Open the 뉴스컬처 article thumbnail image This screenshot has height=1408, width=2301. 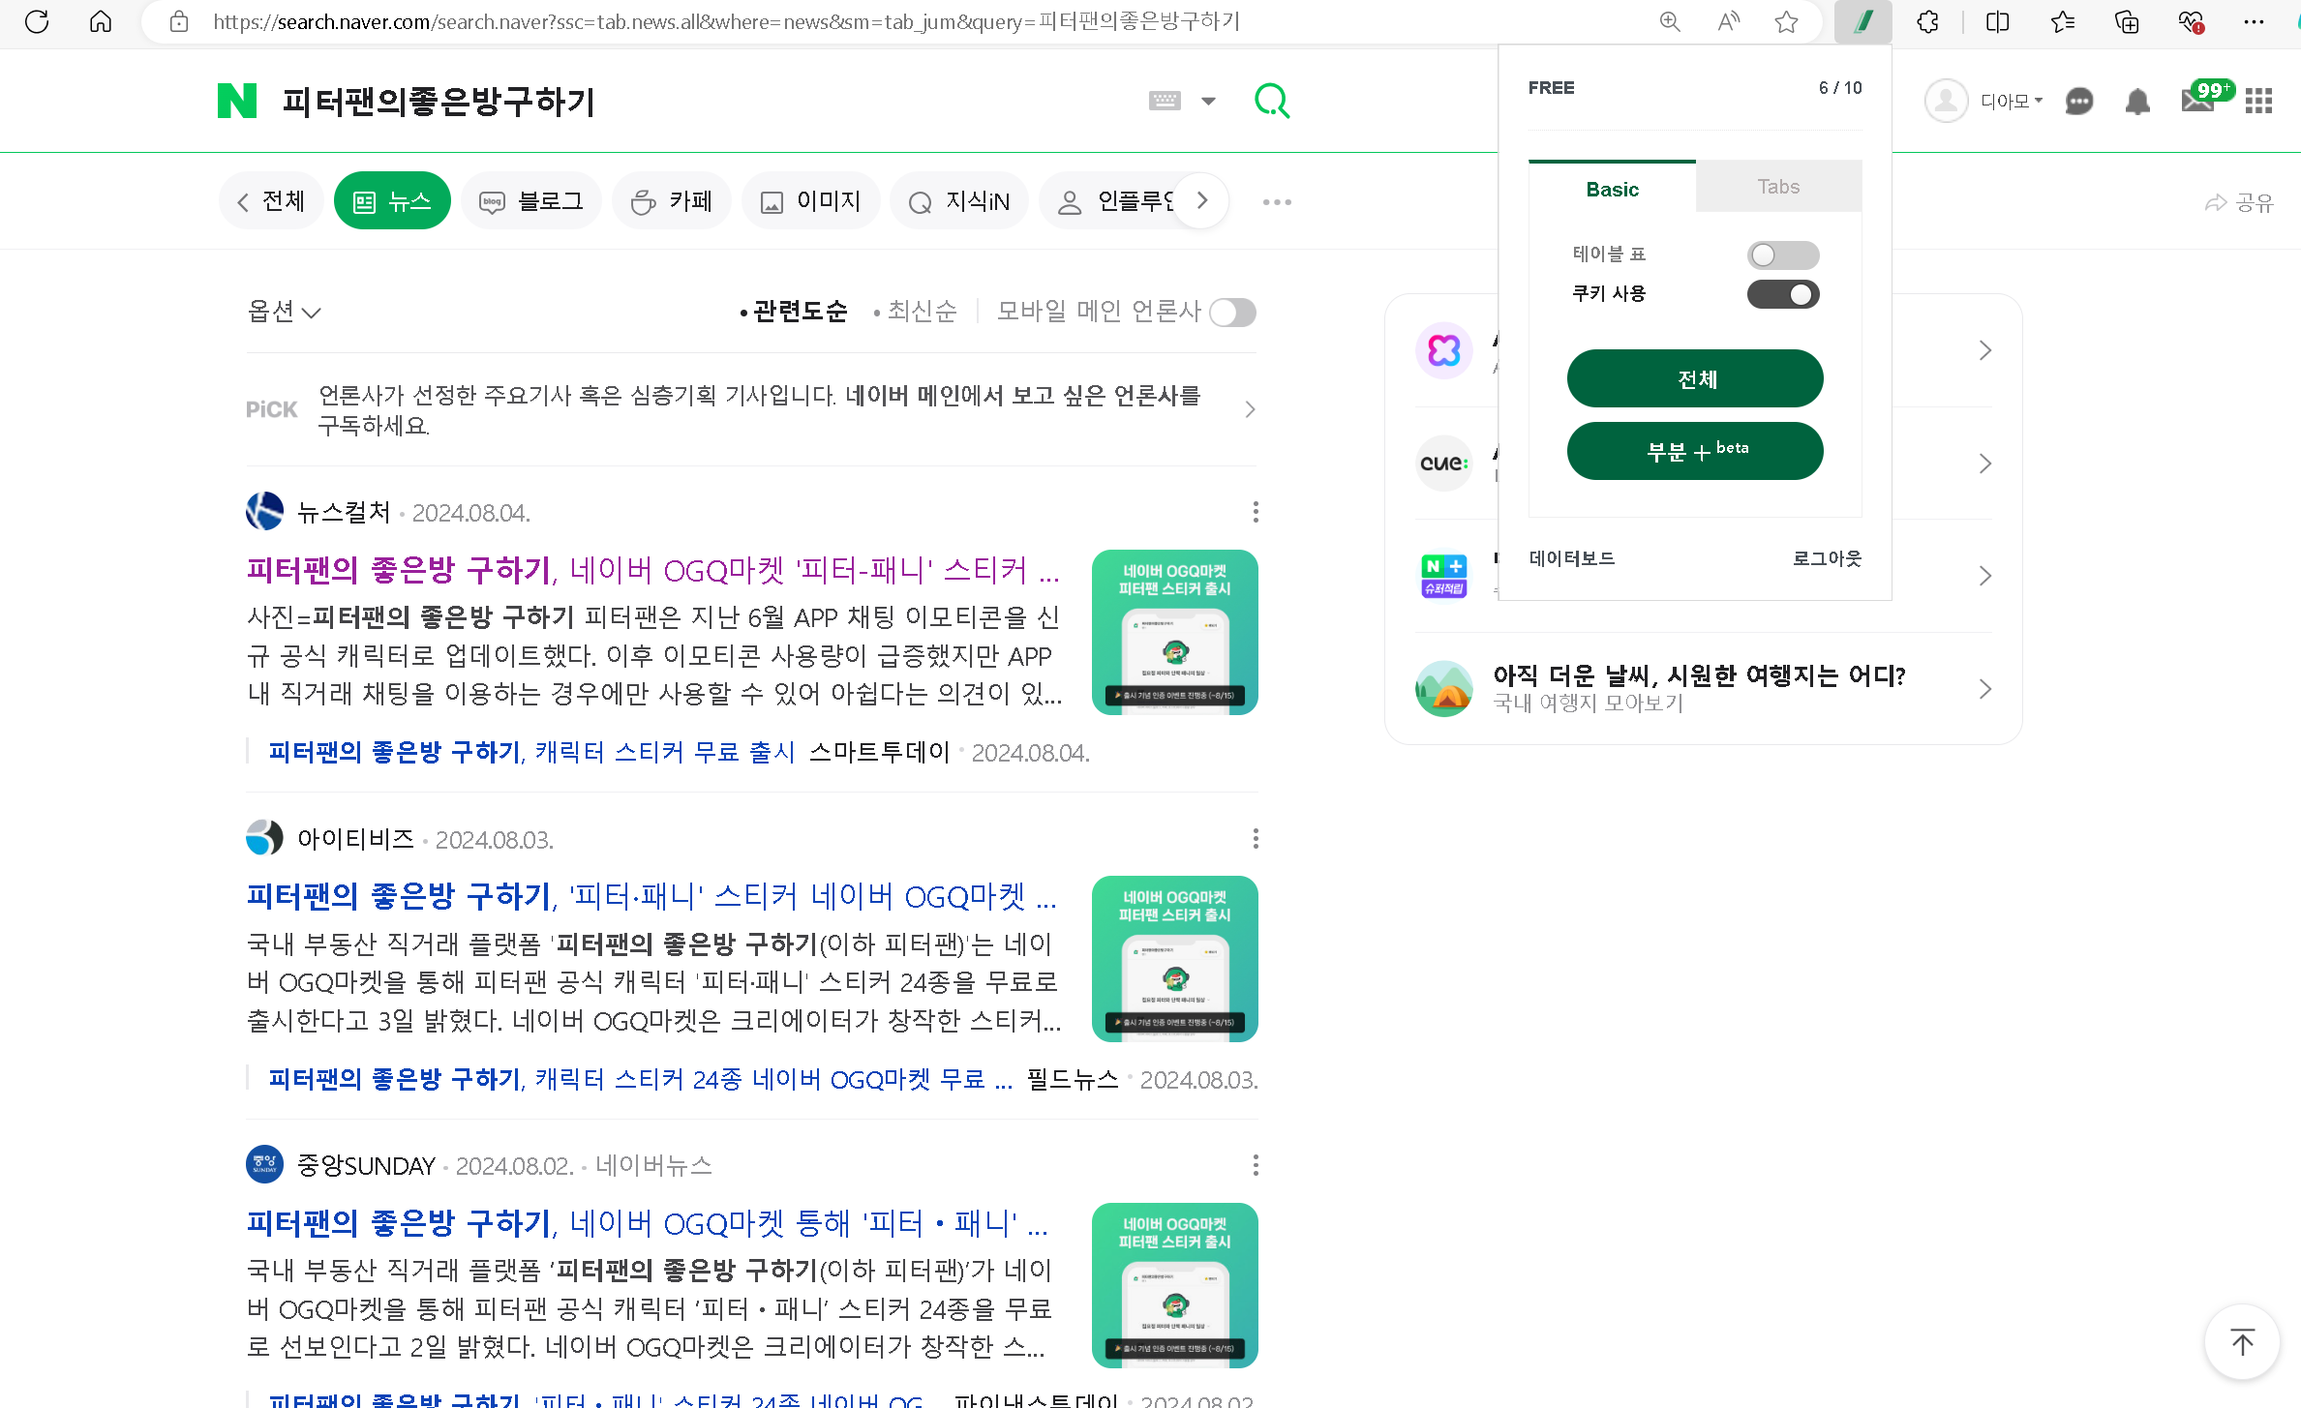click(1174, 633)
